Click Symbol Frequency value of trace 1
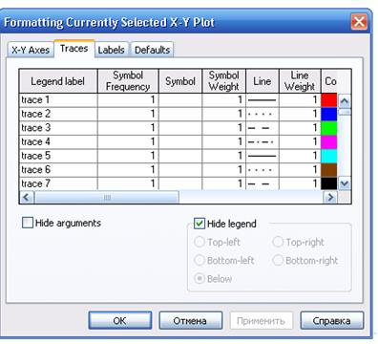This screenshot has width=378, height=344. [128, 100]
